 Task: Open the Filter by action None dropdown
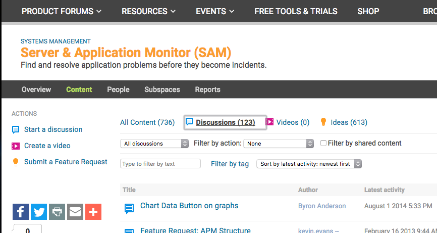279,144
